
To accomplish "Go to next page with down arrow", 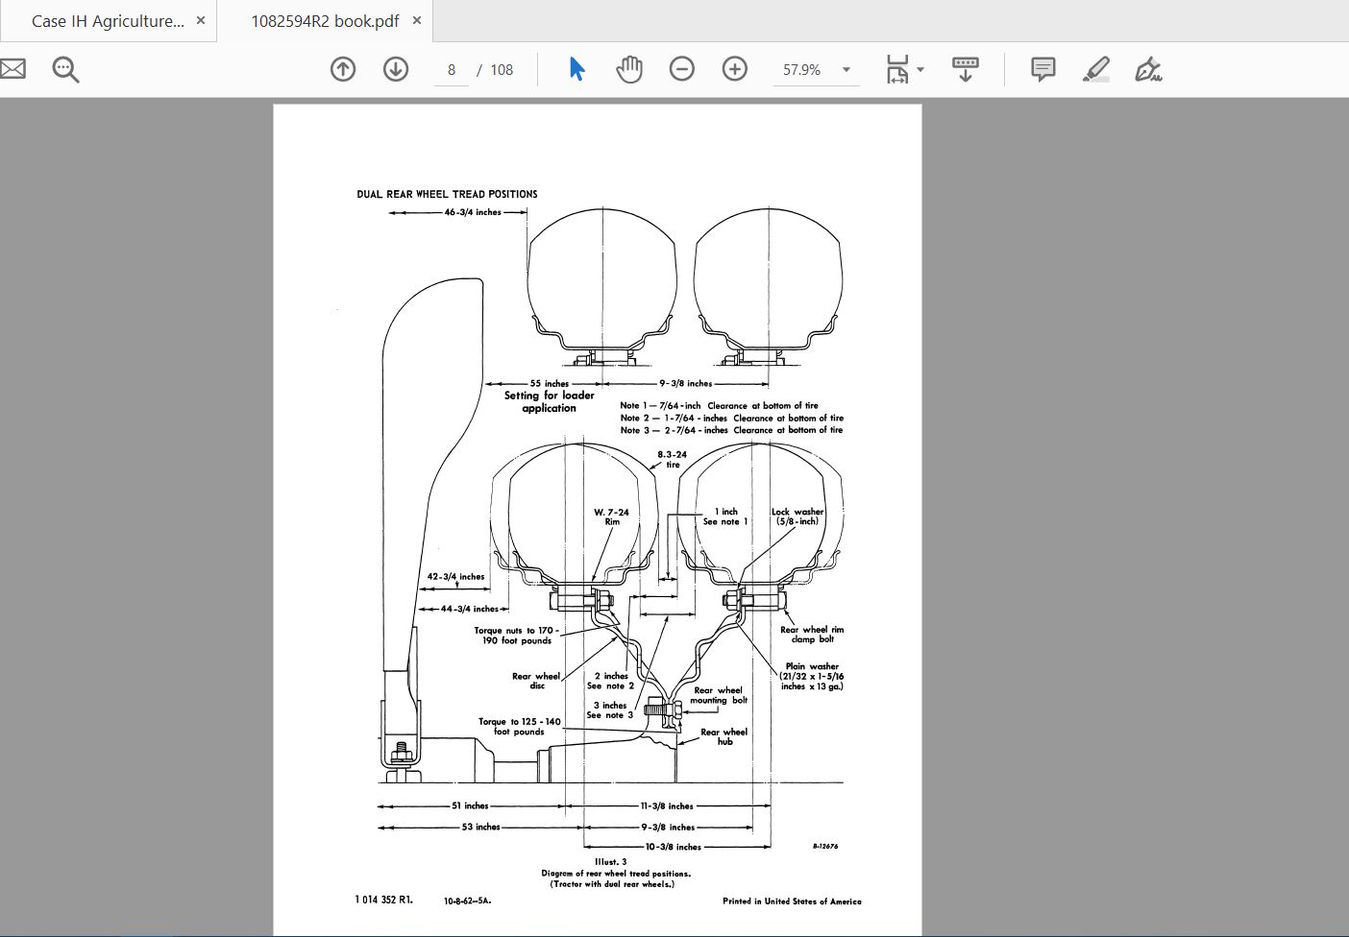I will pos(396,69).
